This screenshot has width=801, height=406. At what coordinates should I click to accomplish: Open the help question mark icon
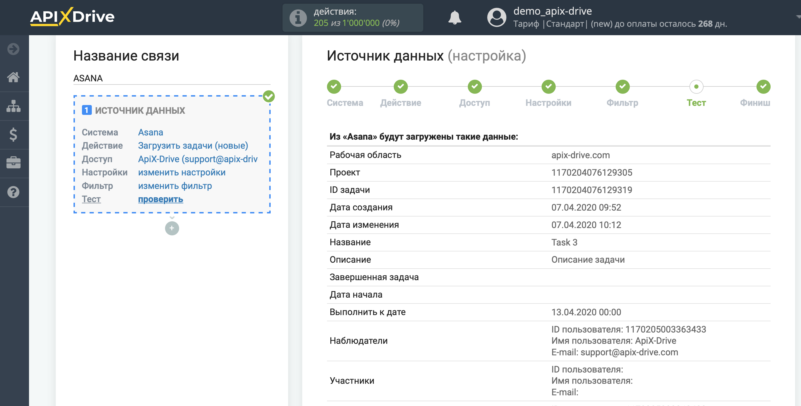(x=13, y=192)
